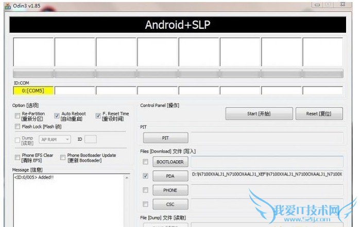Tick the PHONE file checkbox

[x=145, y=190]
